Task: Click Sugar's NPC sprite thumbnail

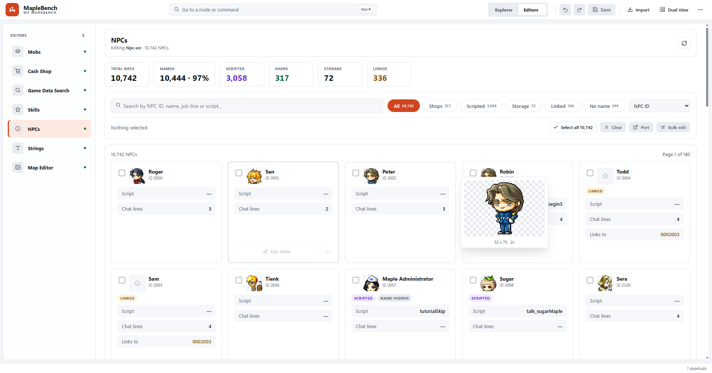Action: (x=489, y=283)
